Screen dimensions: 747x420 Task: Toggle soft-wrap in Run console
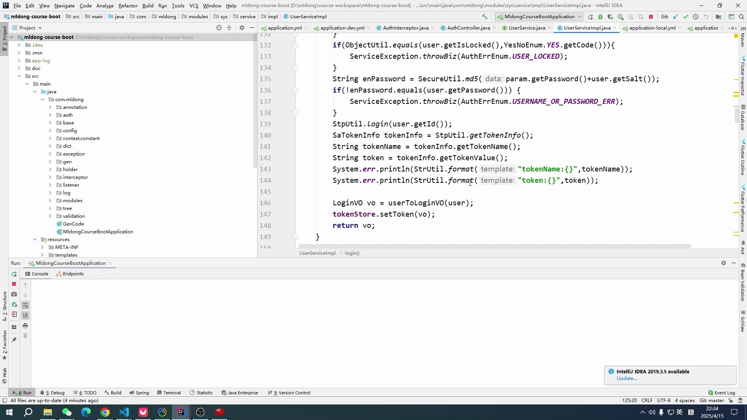coord(25,305)
